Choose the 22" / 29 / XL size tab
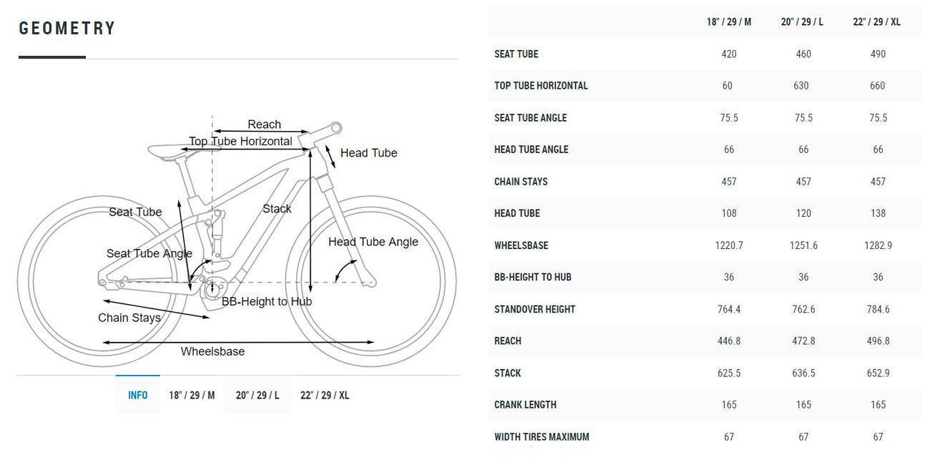This screenshot has height=465, width=930. pyautogui.click(x=325, y=395)
